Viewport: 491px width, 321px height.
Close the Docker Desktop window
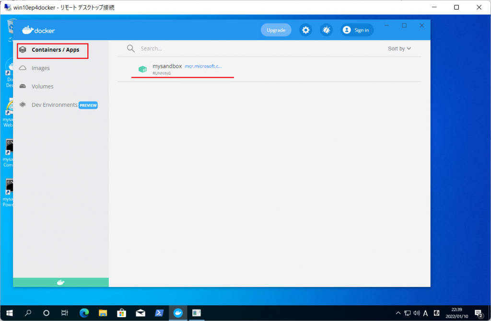pos(422,25)
